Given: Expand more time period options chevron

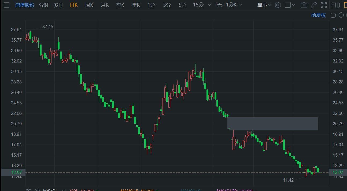Looking at the screenshot, I should [209, 5].
